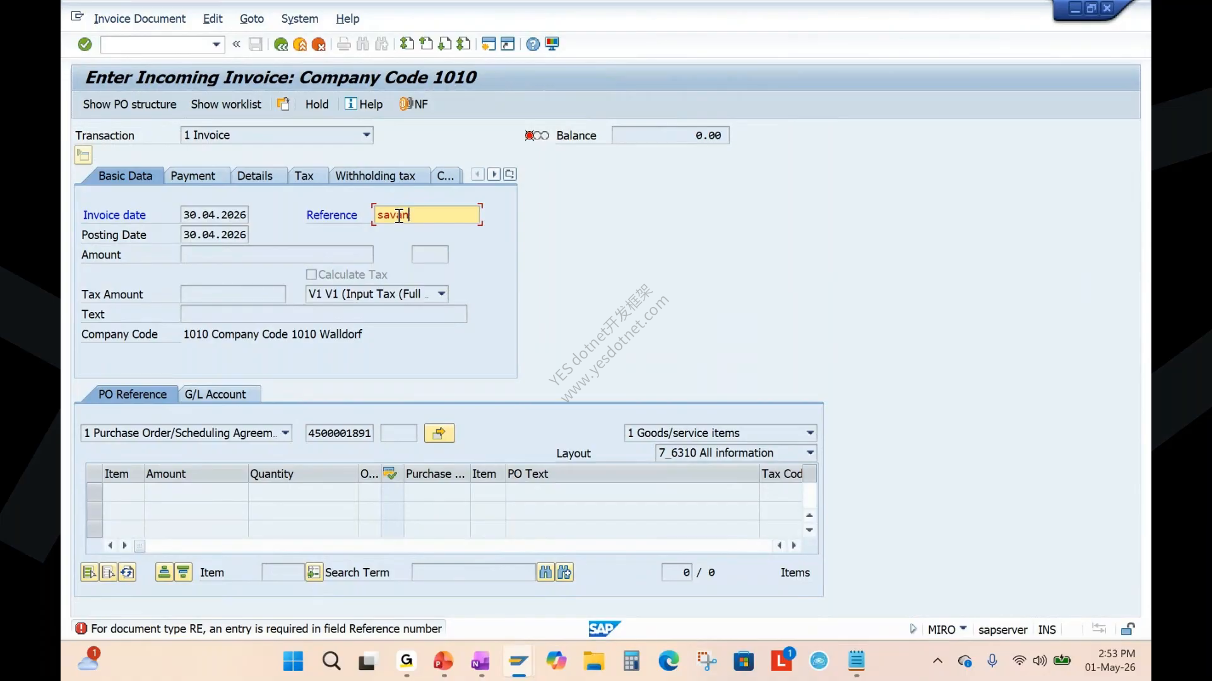The height and width of the screenshot is (681, 1212).
Task: Click the position item icon before Search Term
Action: (x=314, y=573)
